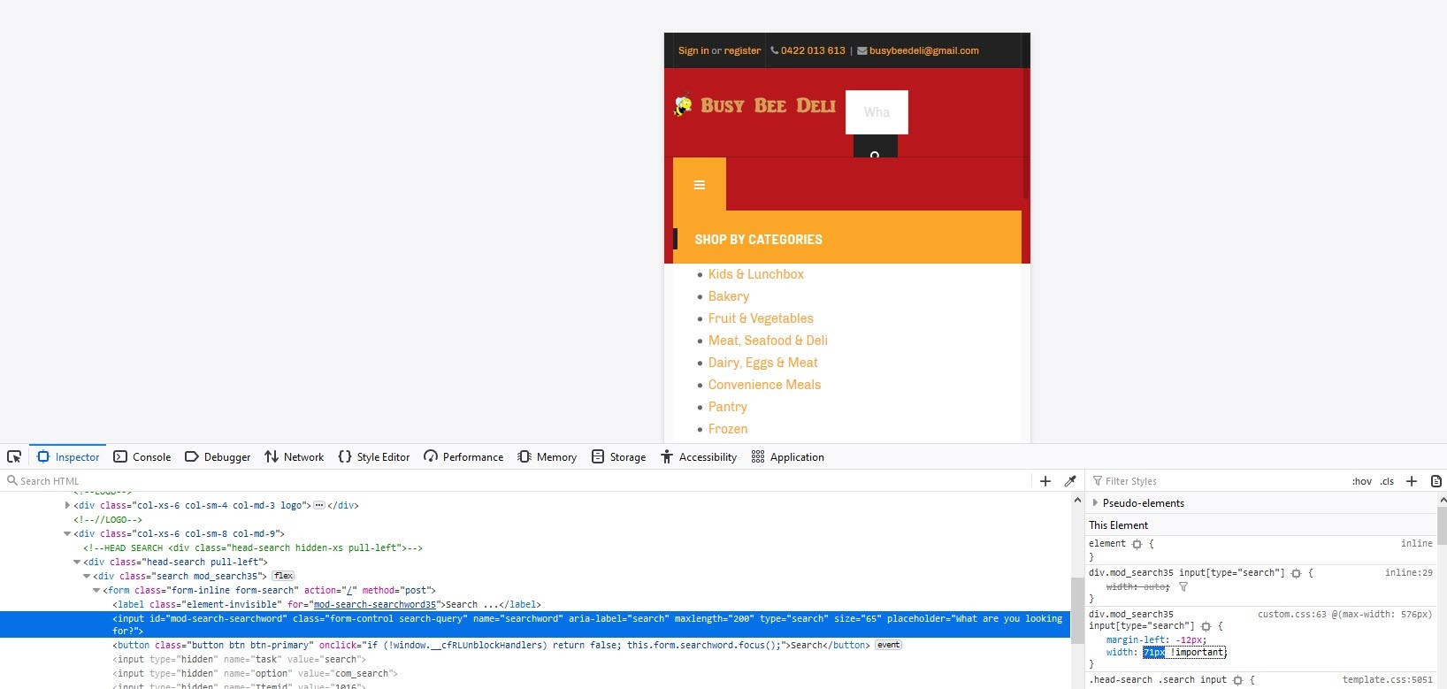This screenshot has width=1447, height=689.
Task: Open the Style Editor tab
Action: click(x=374, y=456)
